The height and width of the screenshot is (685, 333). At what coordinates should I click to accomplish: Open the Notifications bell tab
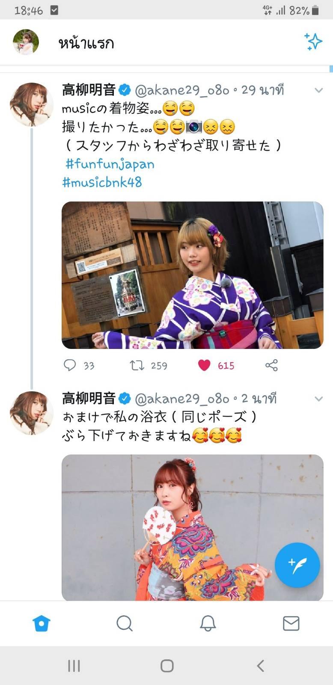click(x=208, y=623)
